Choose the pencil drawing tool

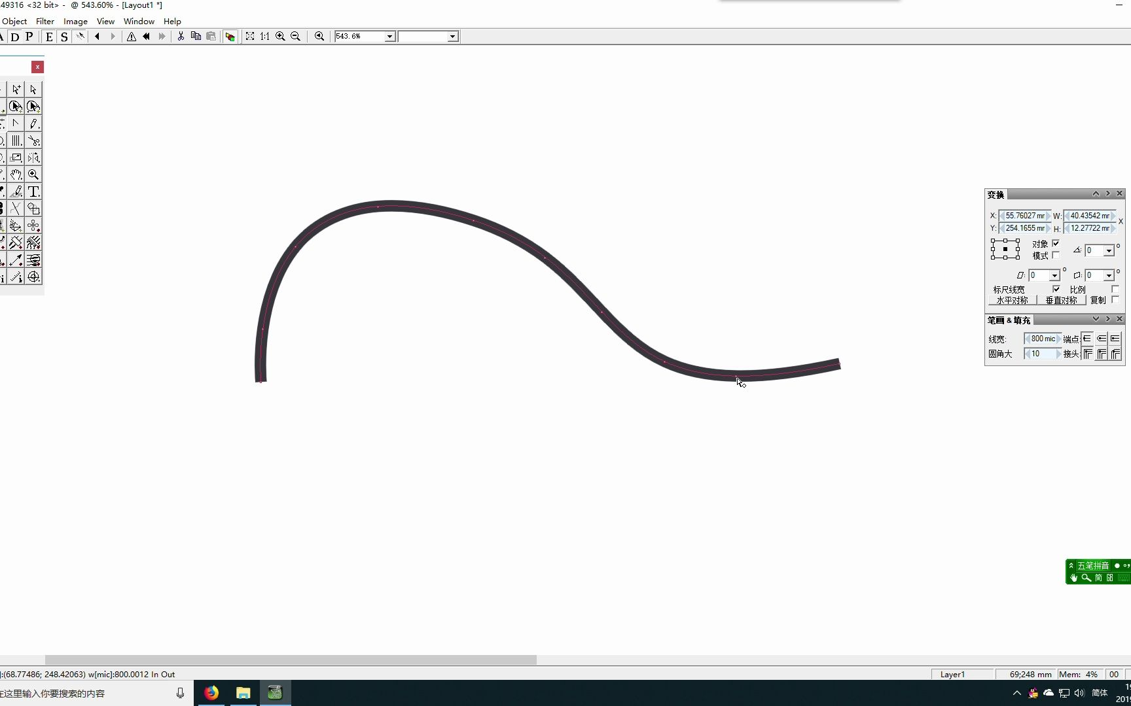(x=33, y=124)
